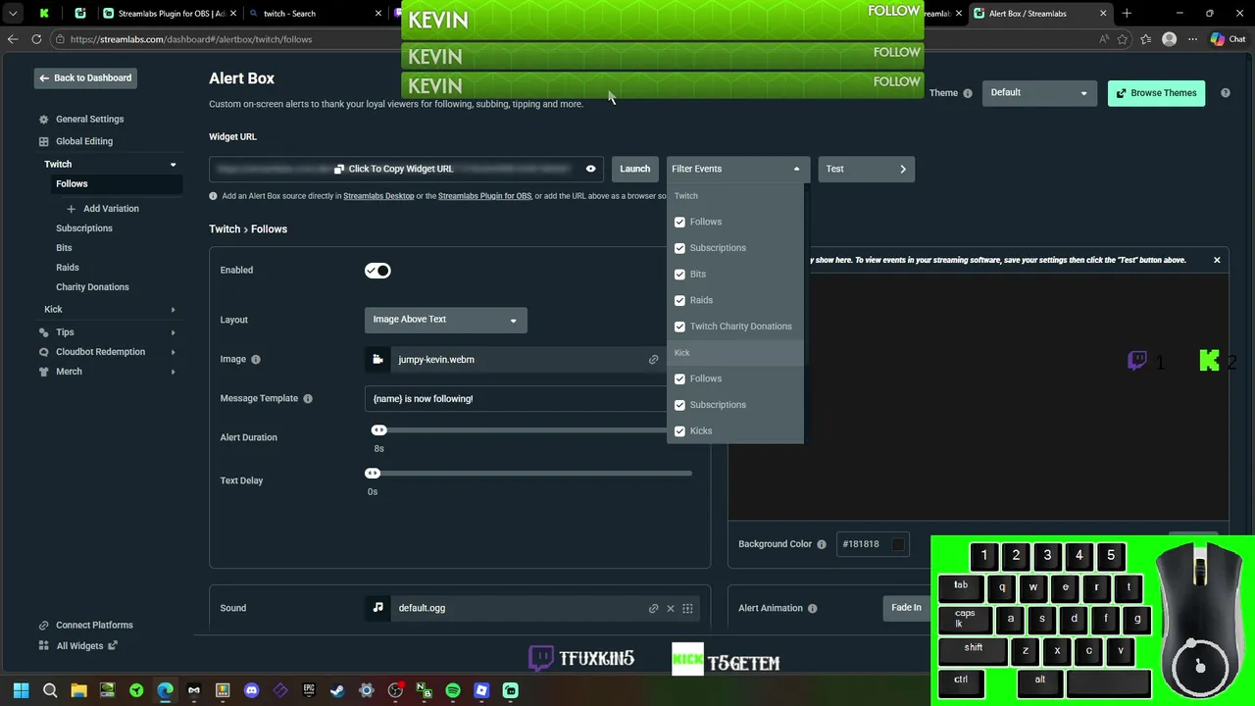
Task: Toggle the Enabled switch for Follows
Action: (377, 271)
